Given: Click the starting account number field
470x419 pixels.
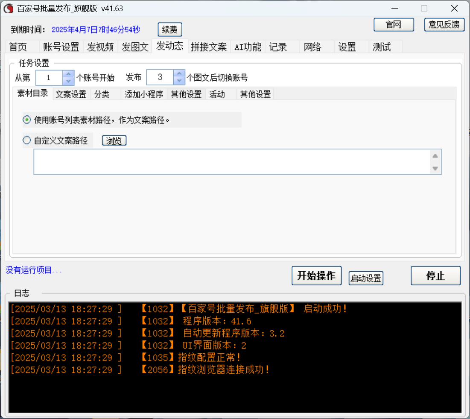Looking at the screenshot, I should point(49,78).
